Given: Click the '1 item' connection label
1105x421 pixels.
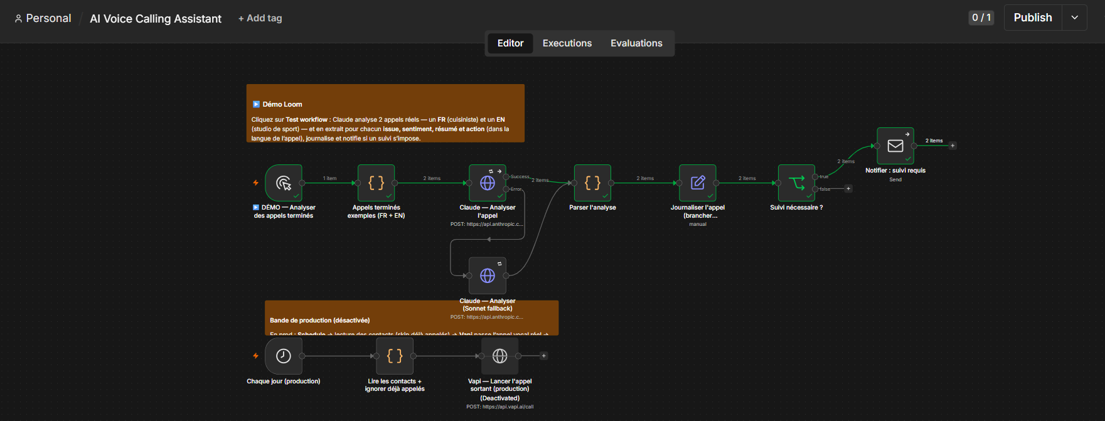Looking at the screenshot, I should click(x=330, y=178).
